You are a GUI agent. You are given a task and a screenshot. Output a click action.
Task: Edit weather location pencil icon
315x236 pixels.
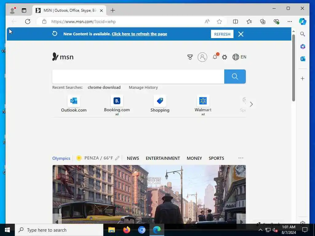click(117, 158)
